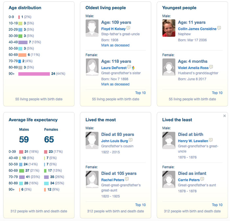Click the purple 40-49 age distribution bar

point(23,42)
